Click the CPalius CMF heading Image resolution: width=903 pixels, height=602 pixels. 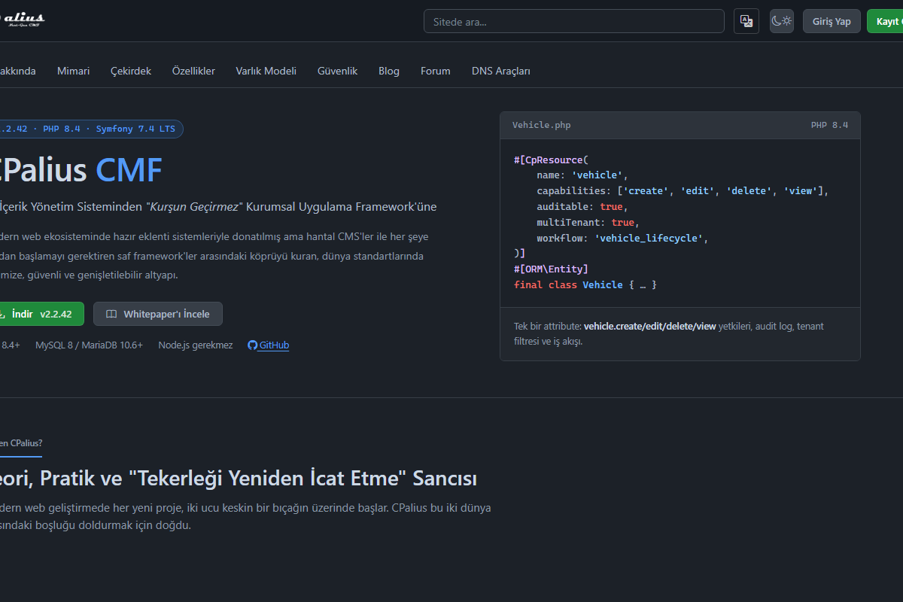click(x=81, y=170)
